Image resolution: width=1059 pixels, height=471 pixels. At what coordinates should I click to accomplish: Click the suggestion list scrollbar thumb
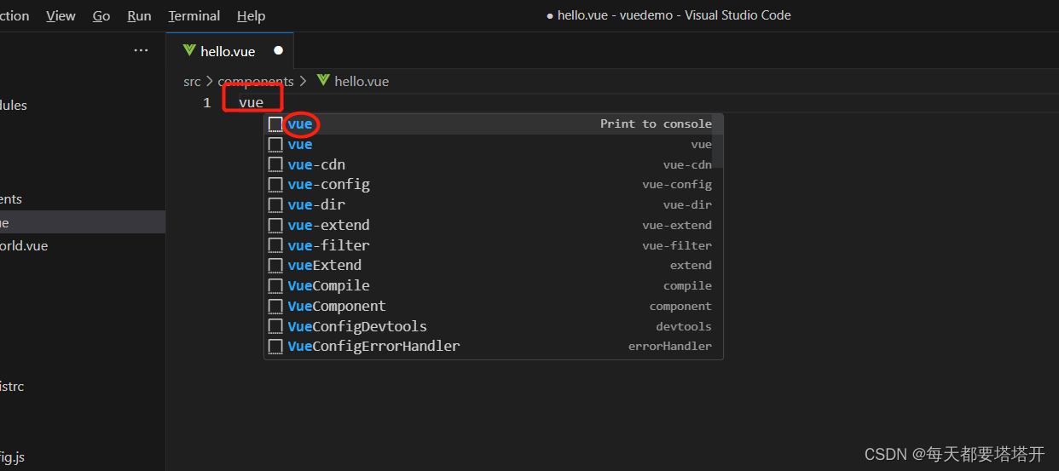click(x=718, y=141)
